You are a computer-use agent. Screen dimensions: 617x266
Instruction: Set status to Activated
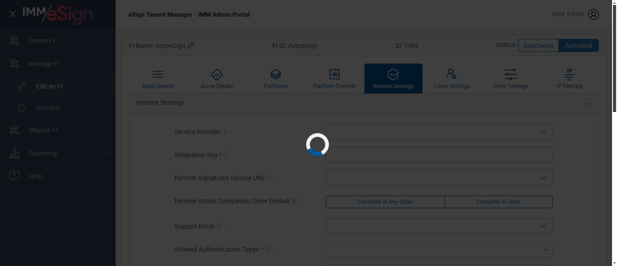tap(579, 46)
